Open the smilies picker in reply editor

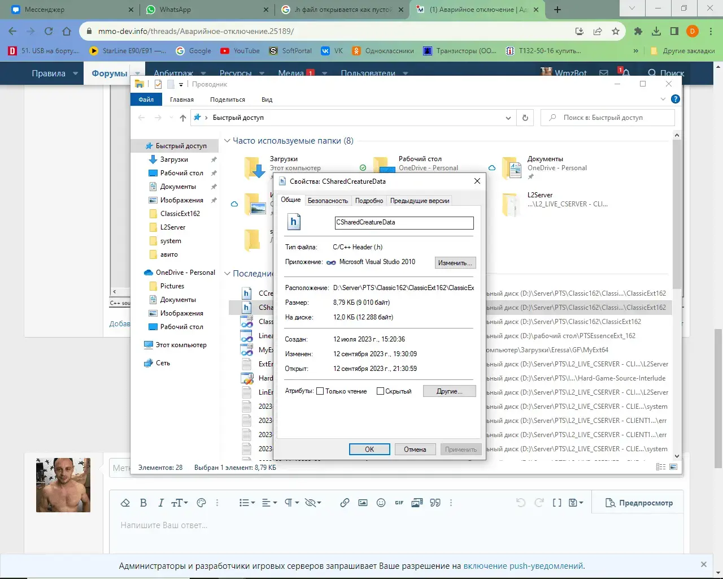[381, 503]
